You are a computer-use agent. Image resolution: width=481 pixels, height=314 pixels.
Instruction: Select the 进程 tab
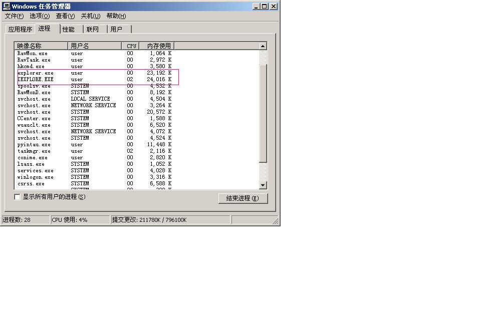pos(47,29)
